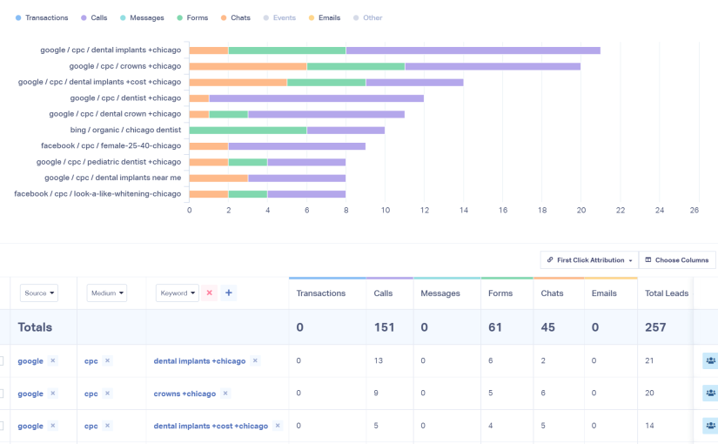Toggle Messages series in chart legend
Viewport: 718px width, 444px height.
pyautogui.click(x=142, y=18)
